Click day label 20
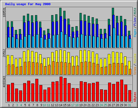 (x=85, y=105)
